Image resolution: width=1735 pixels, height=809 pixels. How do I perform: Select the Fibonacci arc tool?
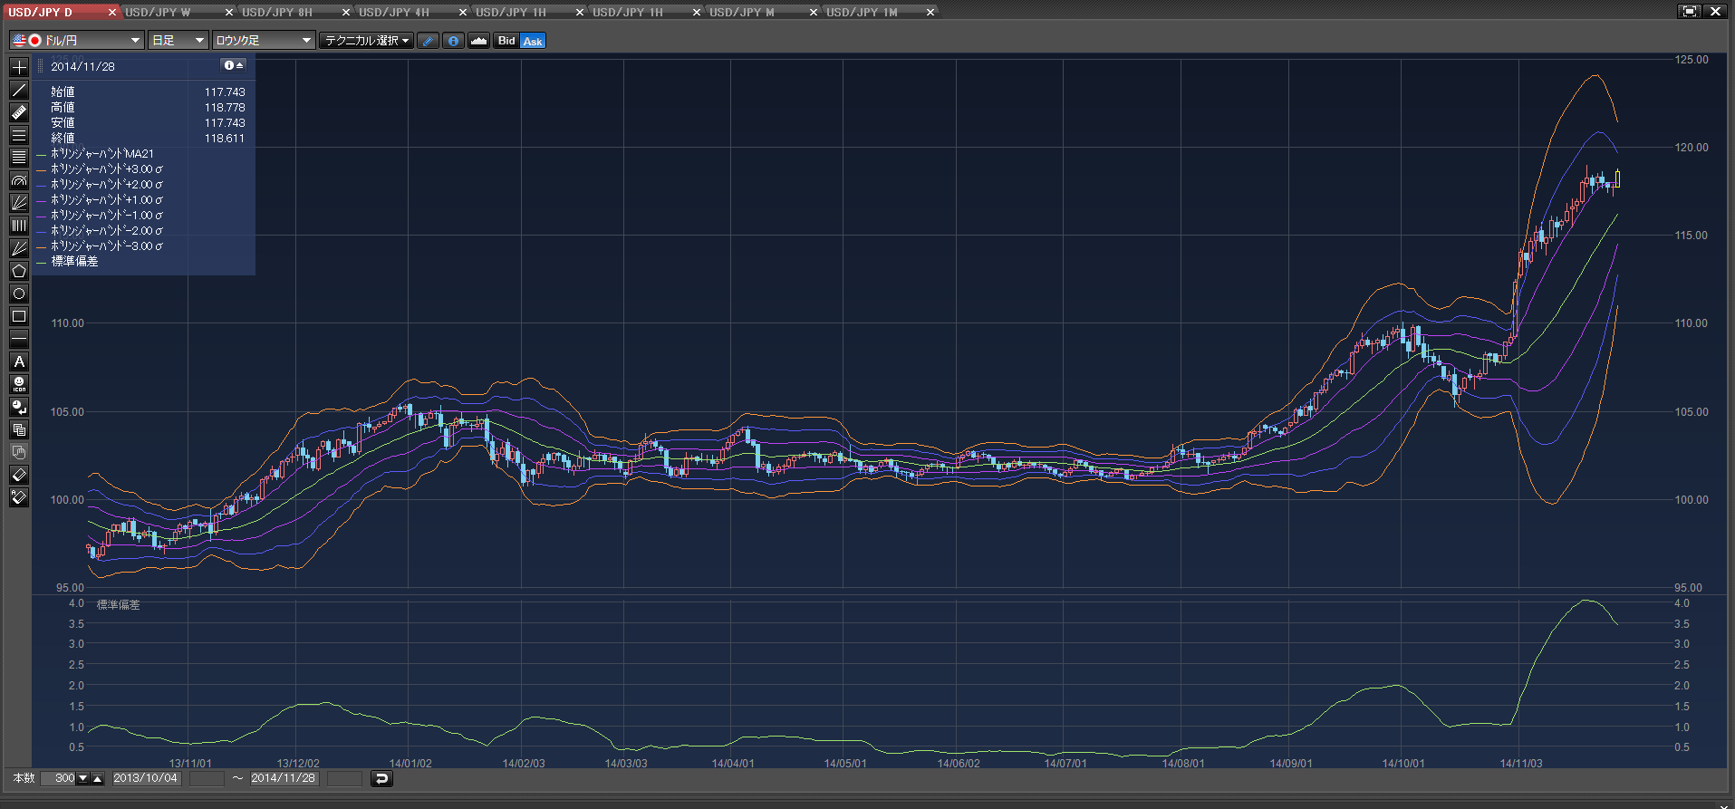(x=19, y=180)
